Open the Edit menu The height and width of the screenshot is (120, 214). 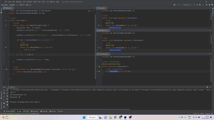click(9, 2)
